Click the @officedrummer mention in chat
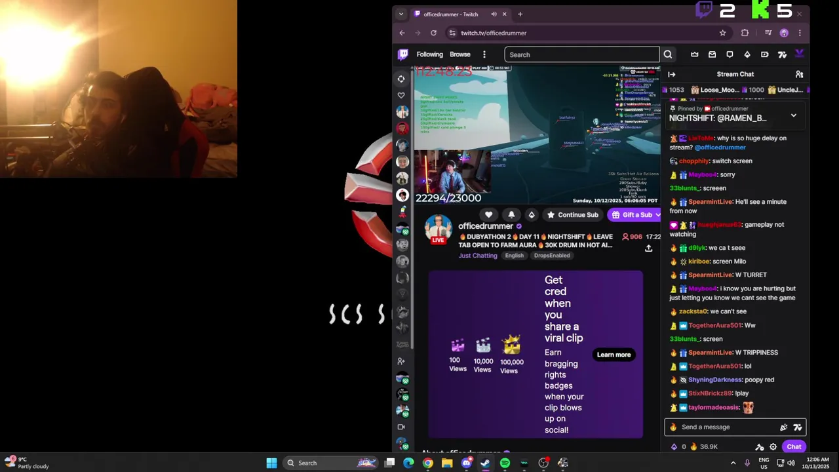Image resolution: width=839 pixels, height=472 pixels. point(720,147)
